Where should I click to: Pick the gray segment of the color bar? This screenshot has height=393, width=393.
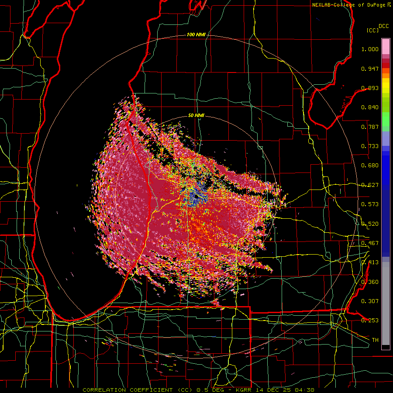tap(386, 303)
